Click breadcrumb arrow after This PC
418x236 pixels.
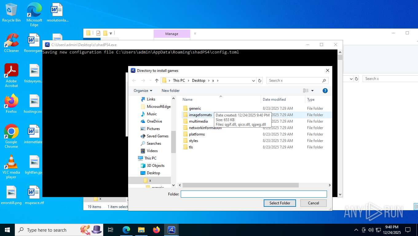click(x=188, y=81)
